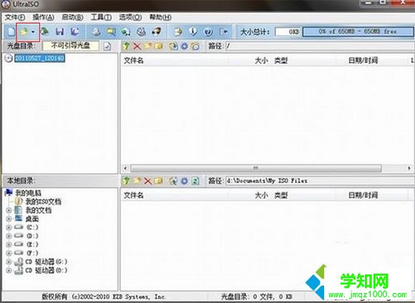Click the yellow Compress ISO toolbar icon
Viewport: 415px width, 303px height.
coord(111,32)
